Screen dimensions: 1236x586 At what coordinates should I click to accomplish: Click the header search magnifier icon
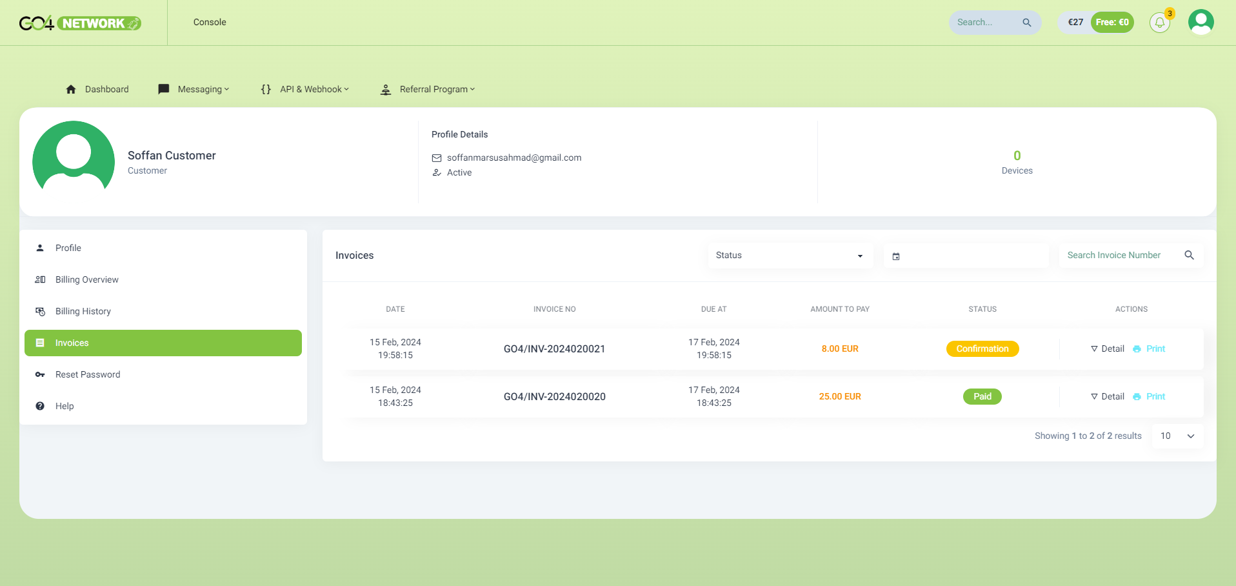[x=1026, y=23]
